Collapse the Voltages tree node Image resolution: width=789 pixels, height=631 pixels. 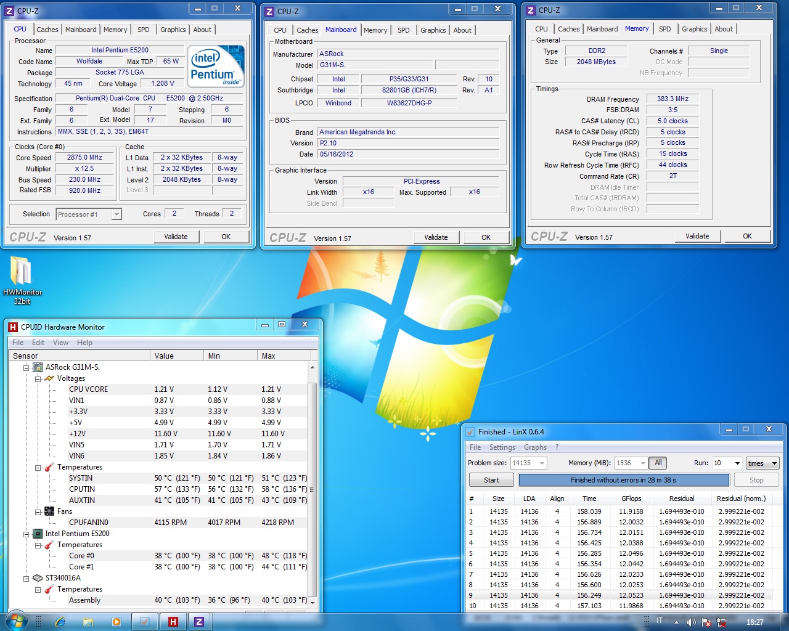pyautogui.click(x=38, y=378)
